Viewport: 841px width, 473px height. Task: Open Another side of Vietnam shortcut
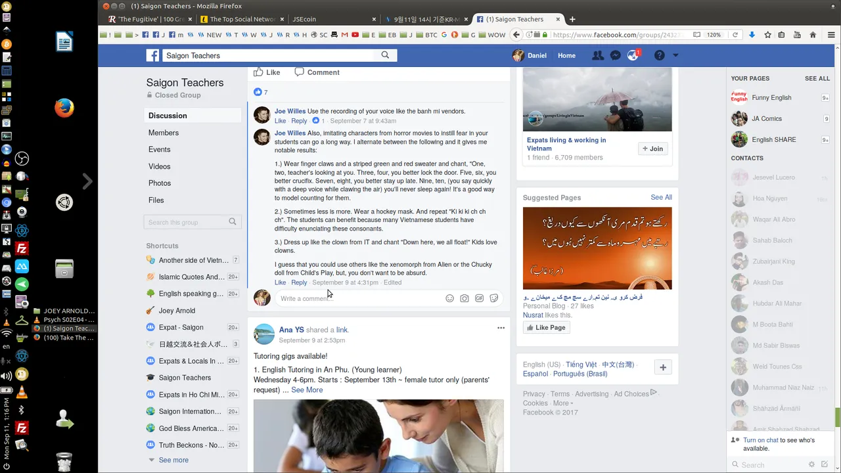(x=193, y=260)
